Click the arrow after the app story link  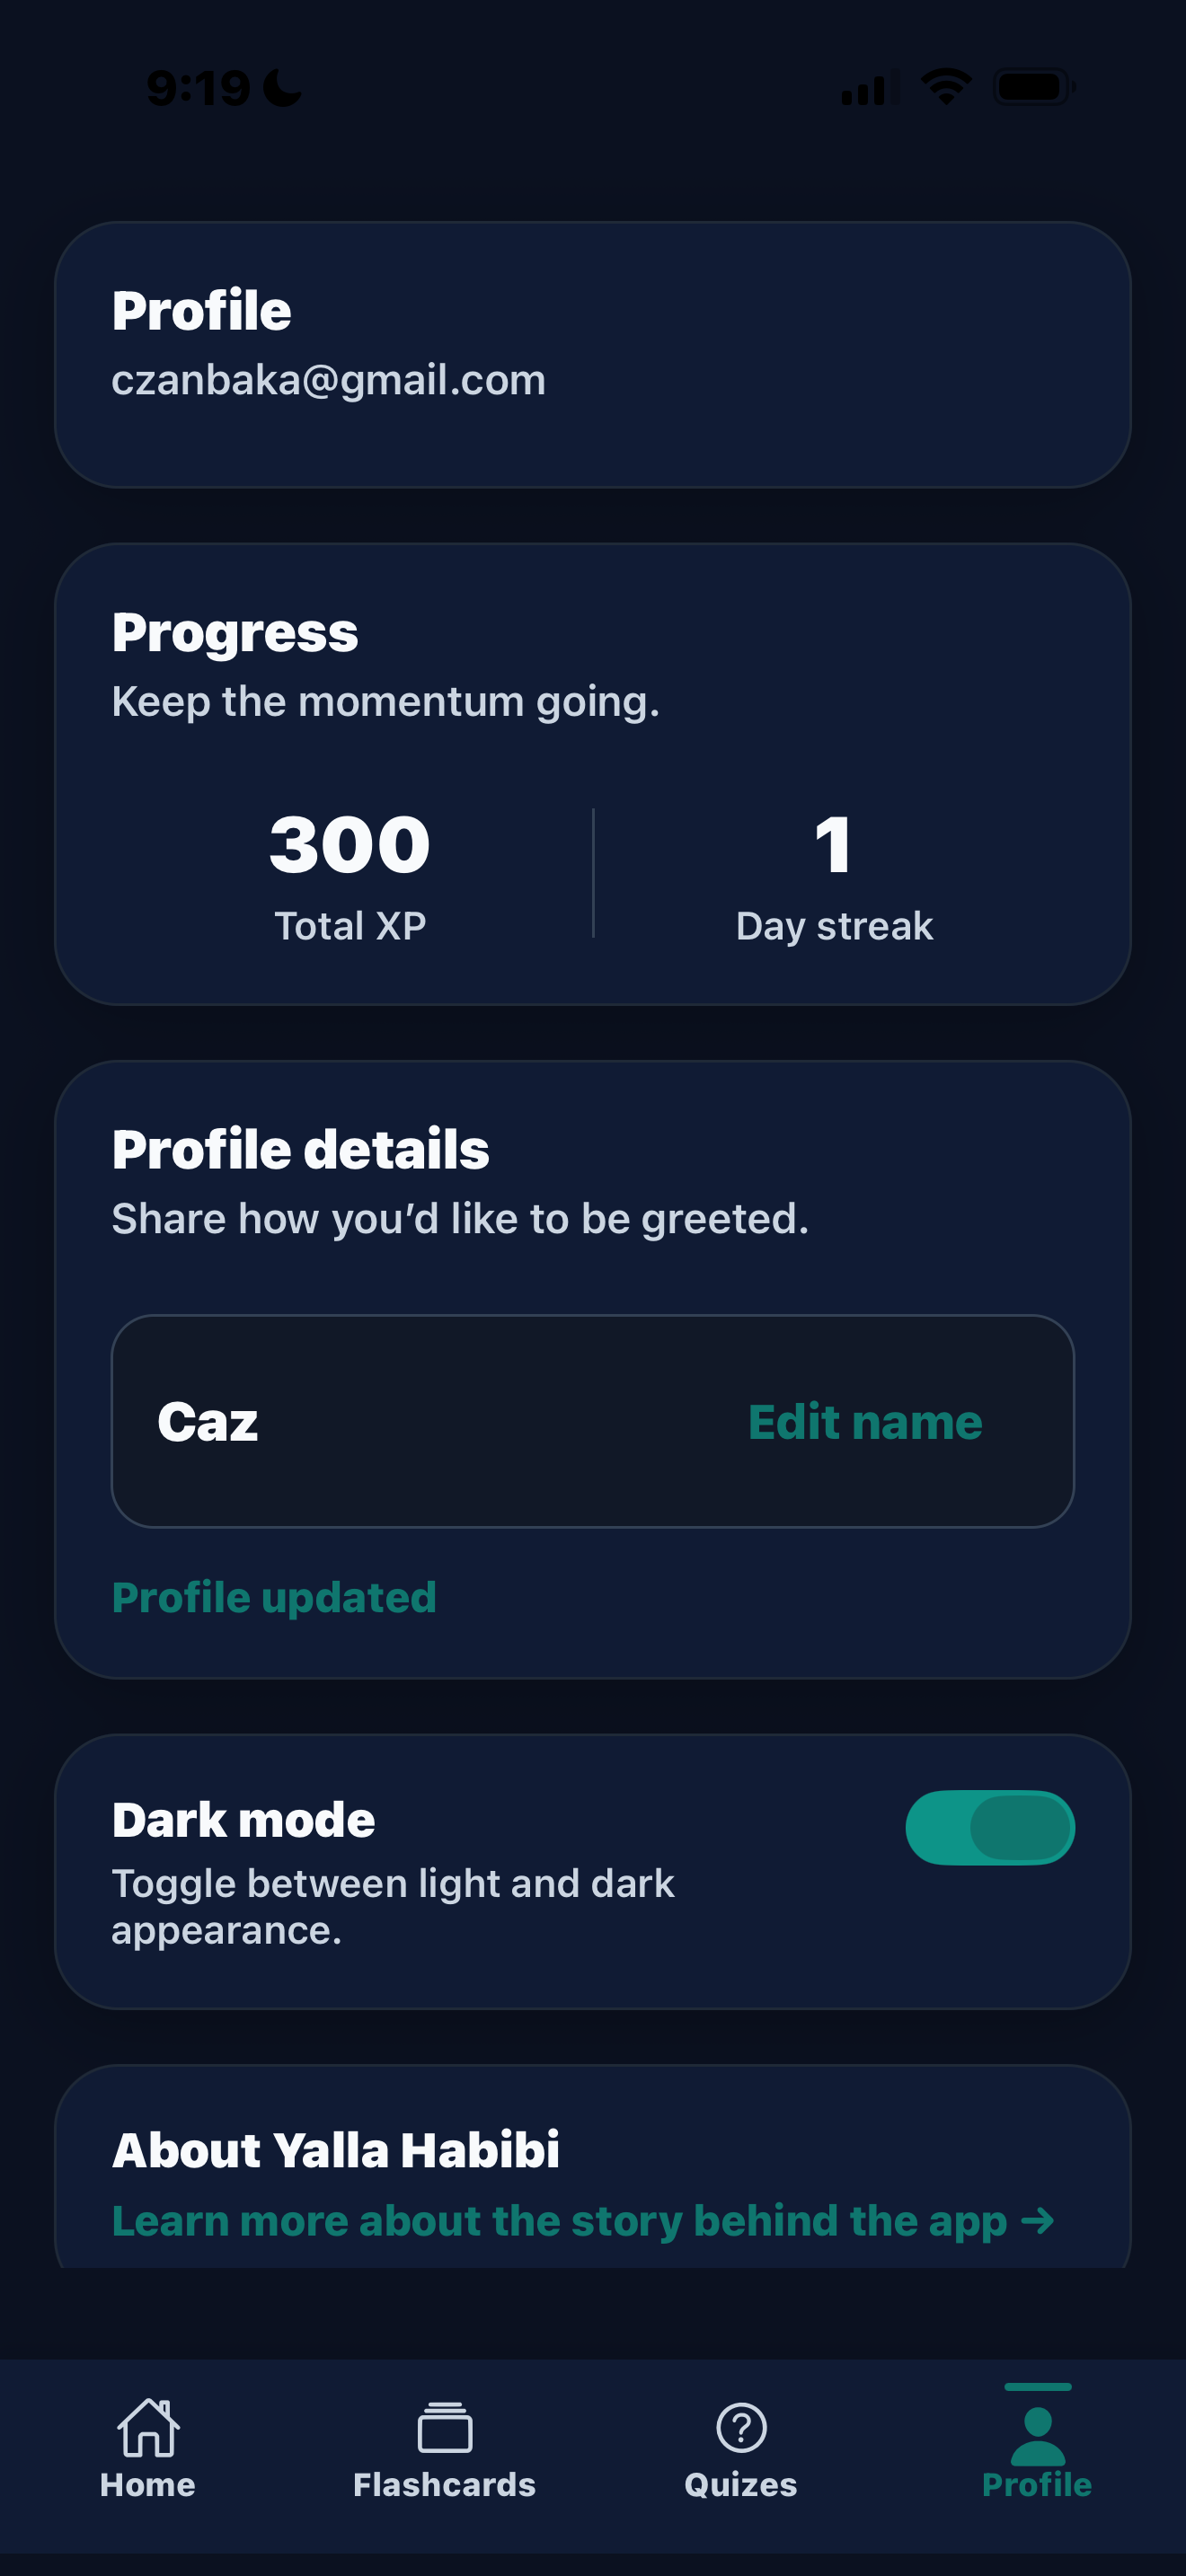[x=1038, y=2221]
